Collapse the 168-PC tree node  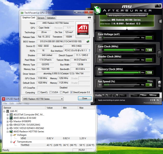(4, 111)
